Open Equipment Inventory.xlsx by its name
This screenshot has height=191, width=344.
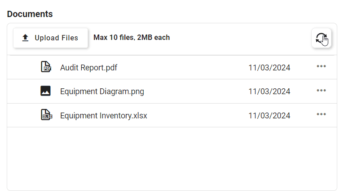coord(103,116)
